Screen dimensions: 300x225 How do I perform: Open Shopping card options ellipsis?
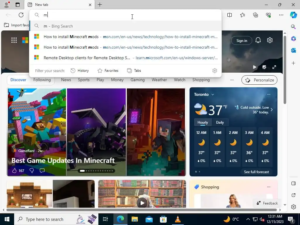(269, 187)
